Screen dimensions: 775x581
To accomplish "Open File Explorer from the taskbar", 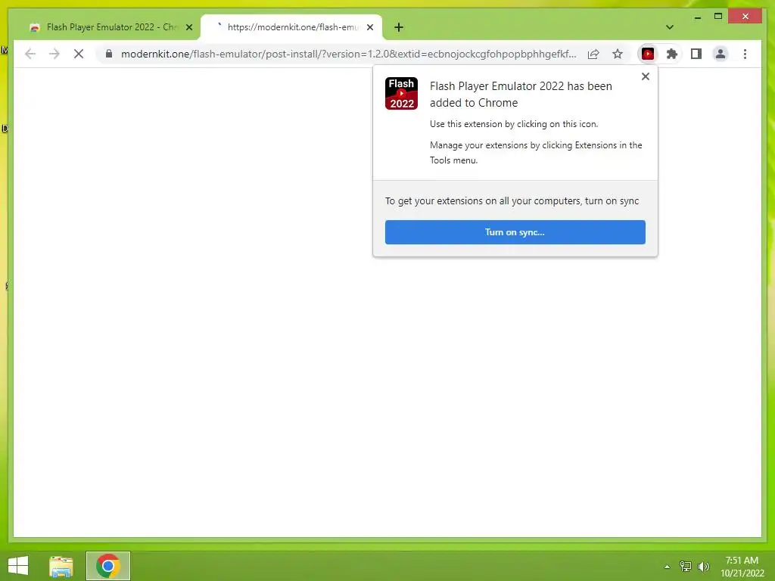I will pos(61,566).
